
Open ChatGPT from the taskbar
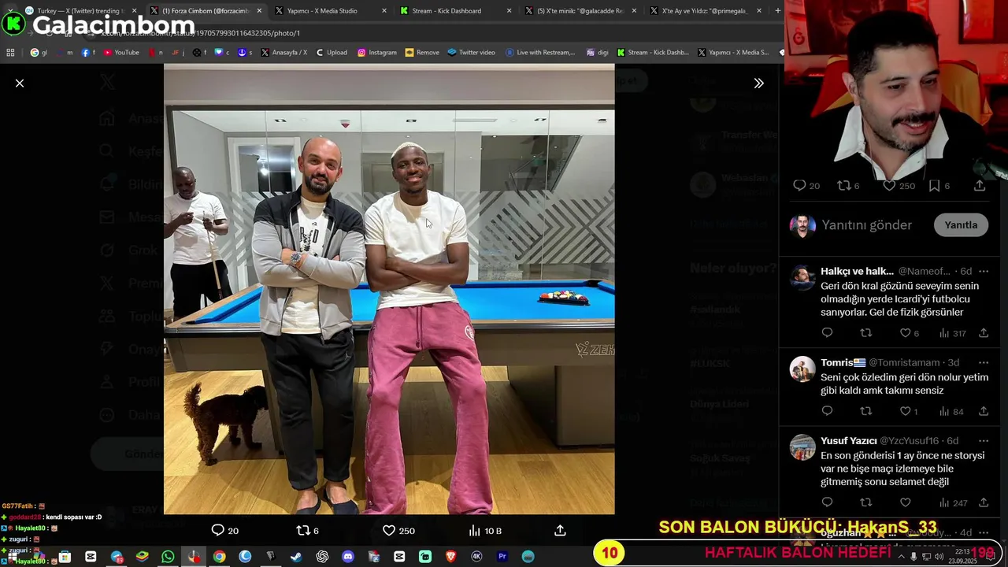[x=322, y=557]
